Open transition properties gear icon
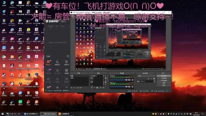Screen dimensions: 206x116 (154, 79)
